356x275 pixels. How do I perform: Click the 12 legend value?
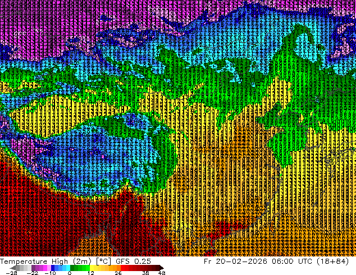pyautogui.click(x=91, y=273)
